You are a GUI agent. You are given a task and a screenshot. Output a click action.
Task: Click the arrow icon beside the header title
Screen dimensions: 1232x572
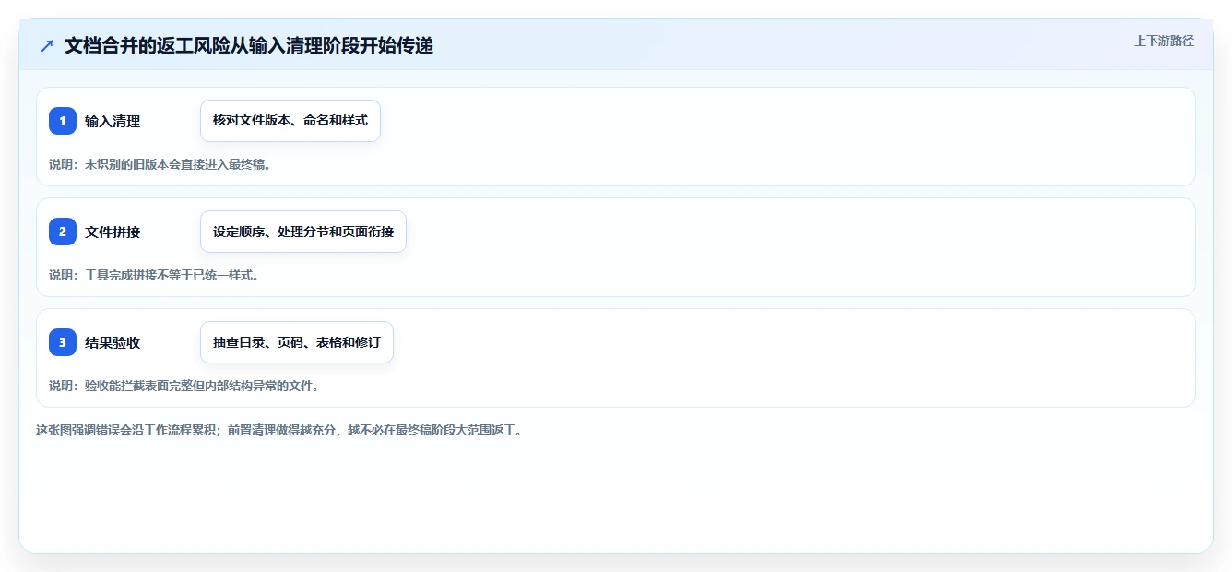47,45
